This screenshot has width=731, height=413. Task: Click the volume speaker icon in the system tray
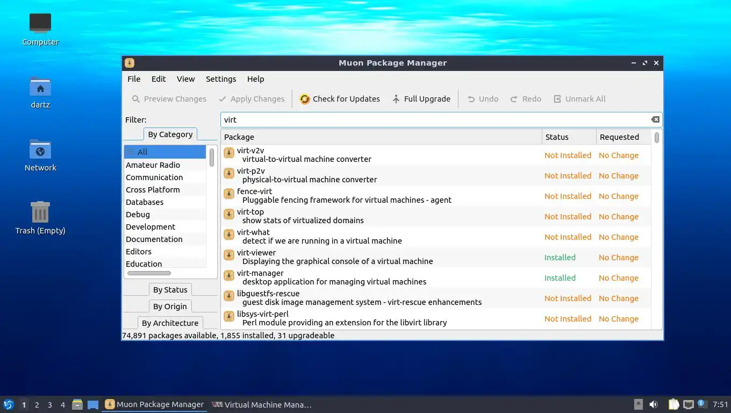(654, 404)
